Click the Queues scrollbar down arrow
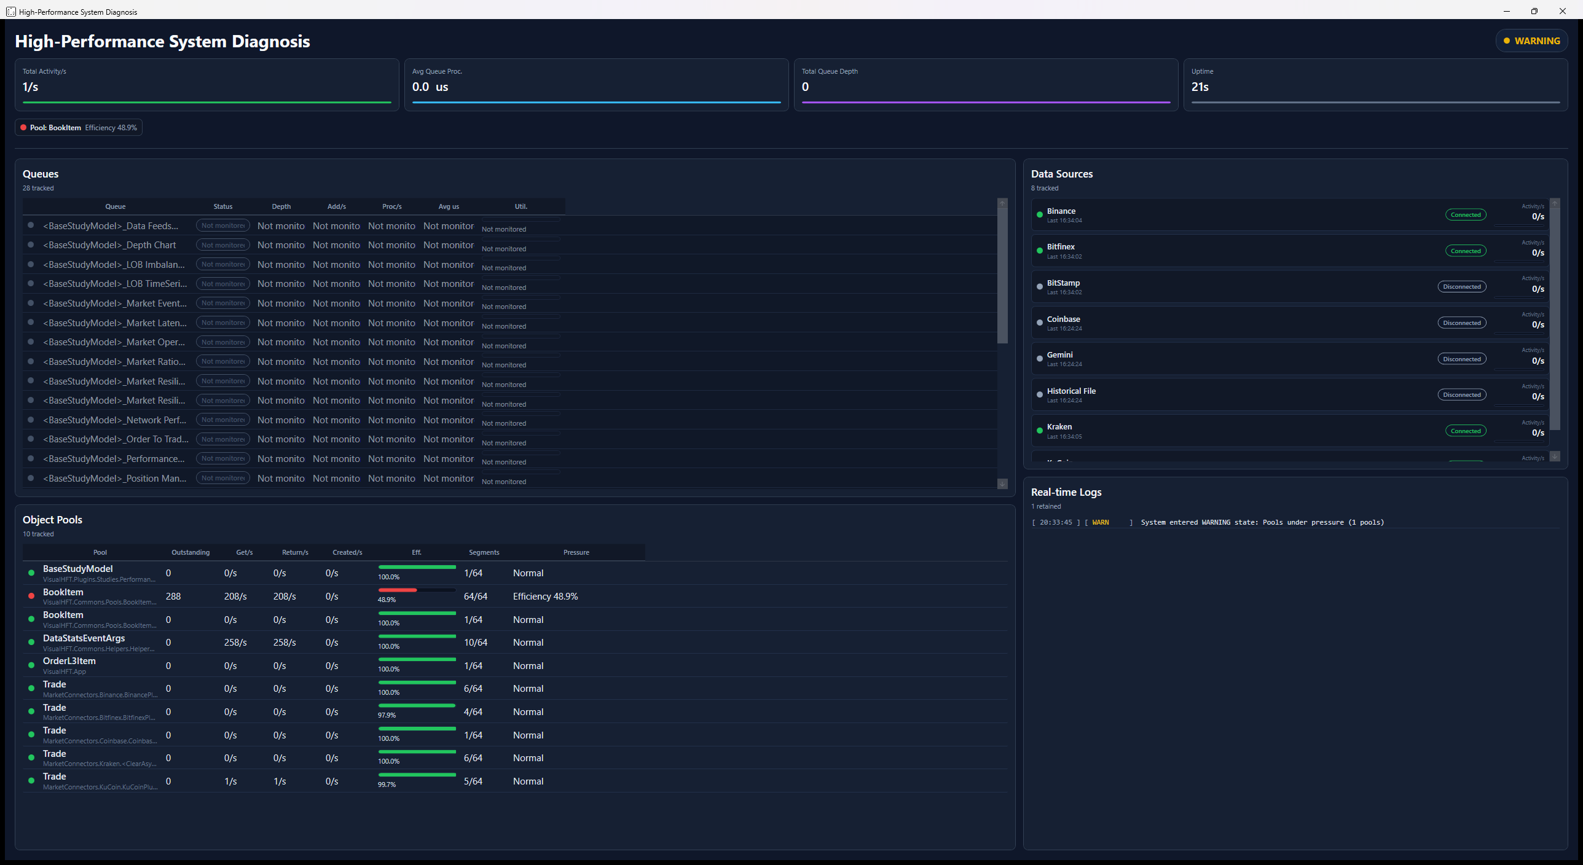This screenshot has width=1583, height=865. coord(1002,483)
